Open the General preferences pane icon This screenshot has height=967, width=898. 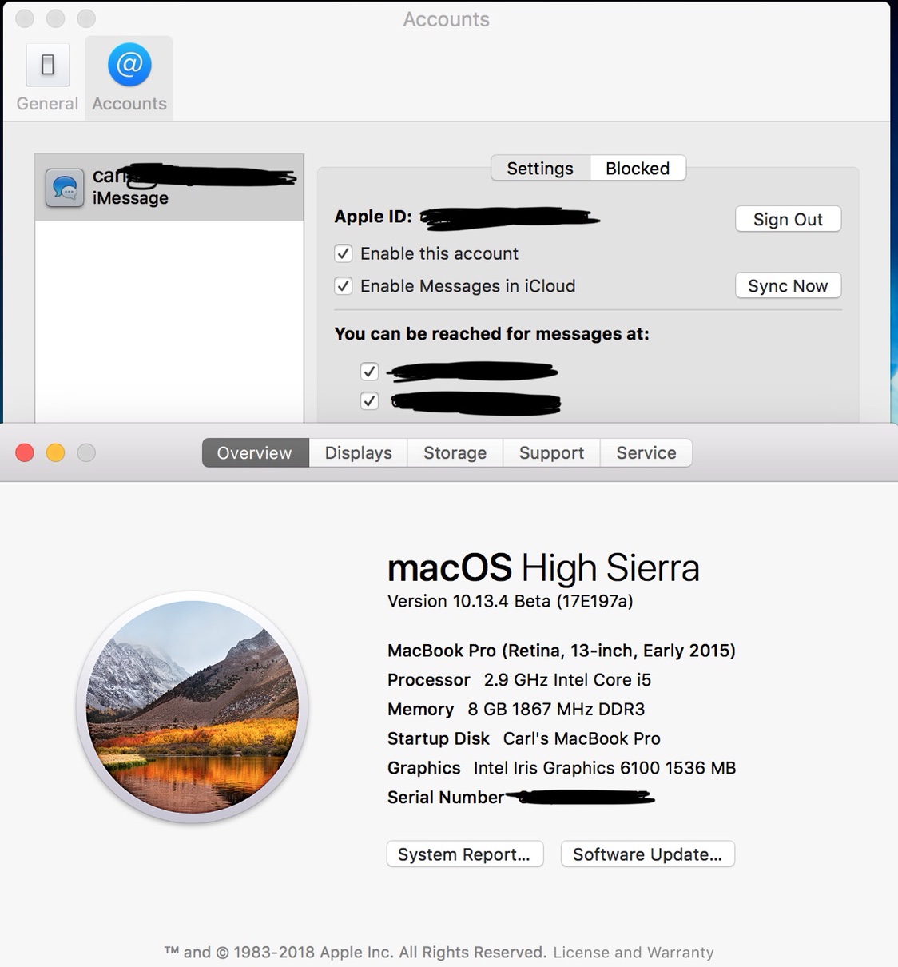point(48,65)
